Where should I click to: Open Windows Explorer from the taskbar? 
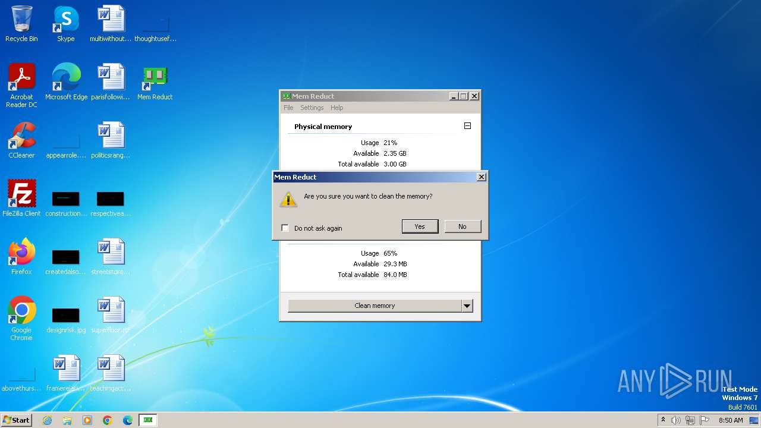67,420
